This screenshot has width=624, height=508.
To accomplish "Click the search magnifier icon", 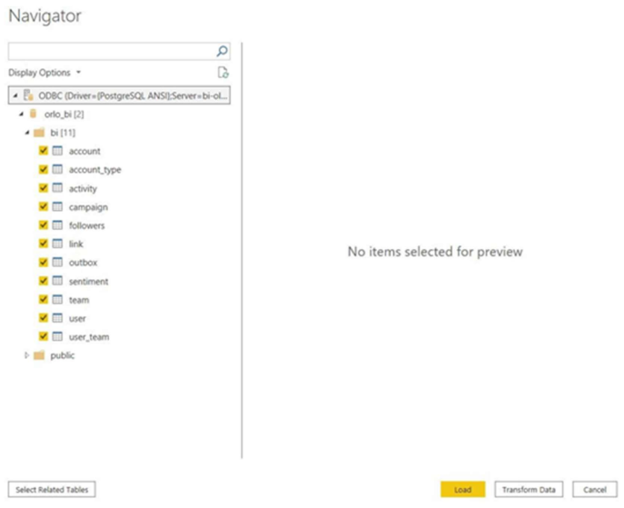I will [x=223, y=52].
